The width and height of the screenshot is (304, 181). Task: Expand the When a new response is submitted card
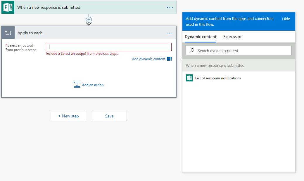coord(89,7)
